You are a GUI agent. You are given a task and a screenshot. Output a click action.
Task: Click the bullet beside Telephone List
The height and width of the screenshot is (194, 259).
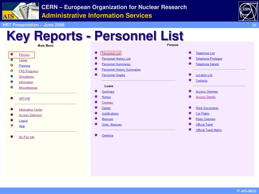190,53
